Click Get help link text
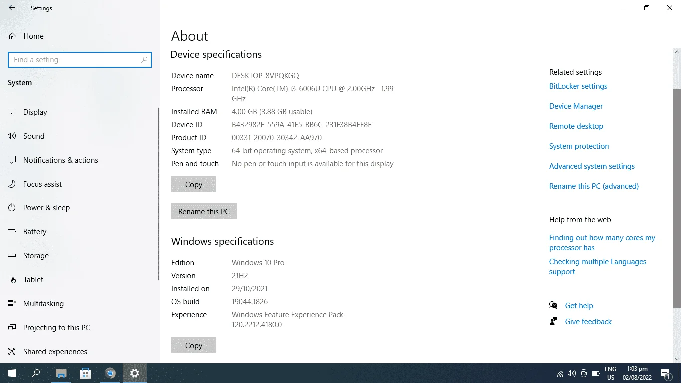681x383 pixels. tap(579, 306)
